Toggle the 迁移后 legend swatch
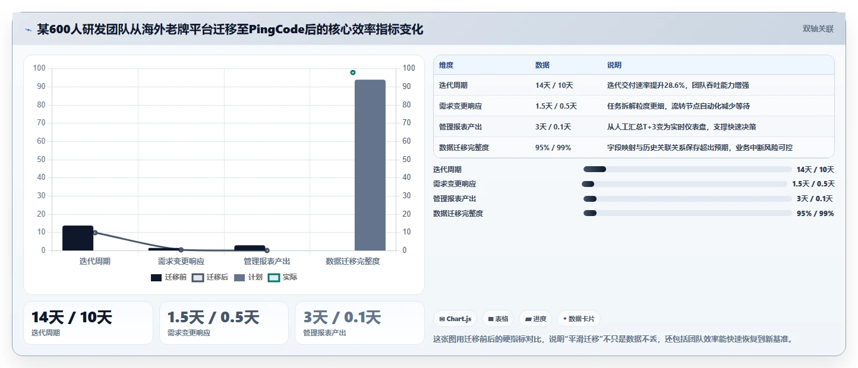The height and width of the screenshot is (368, 858). (x=198, y=277)
